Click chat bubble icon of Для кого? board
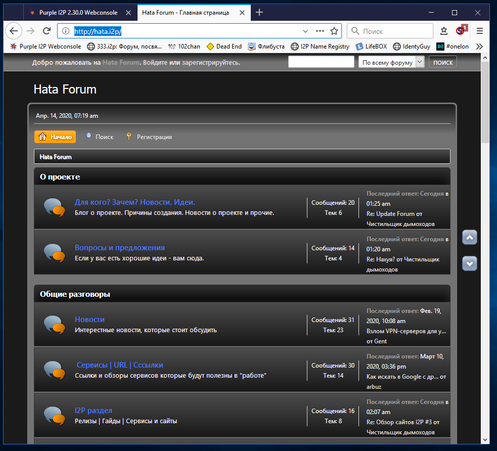The width and height of the screenshot is (497, 451). (x=54, y=207)
